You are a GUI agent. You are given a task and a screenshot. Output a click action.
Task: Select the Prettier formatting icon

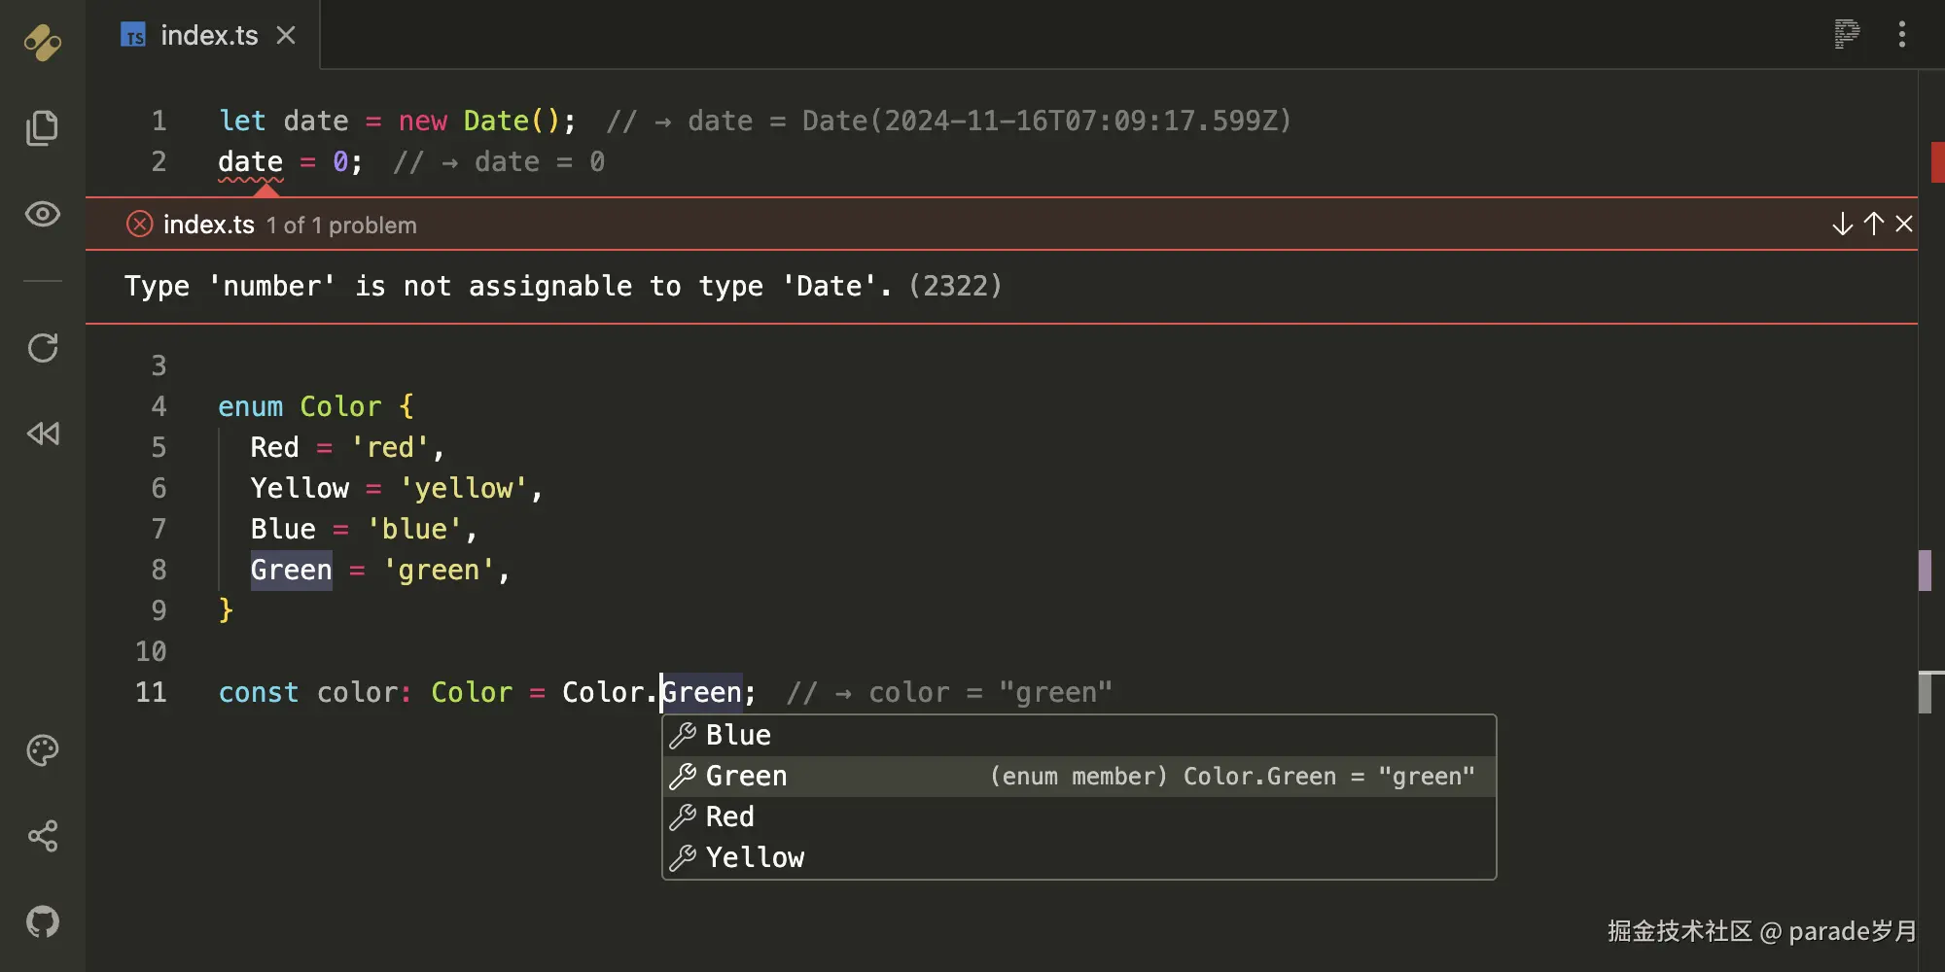(x=1845, y=34)
